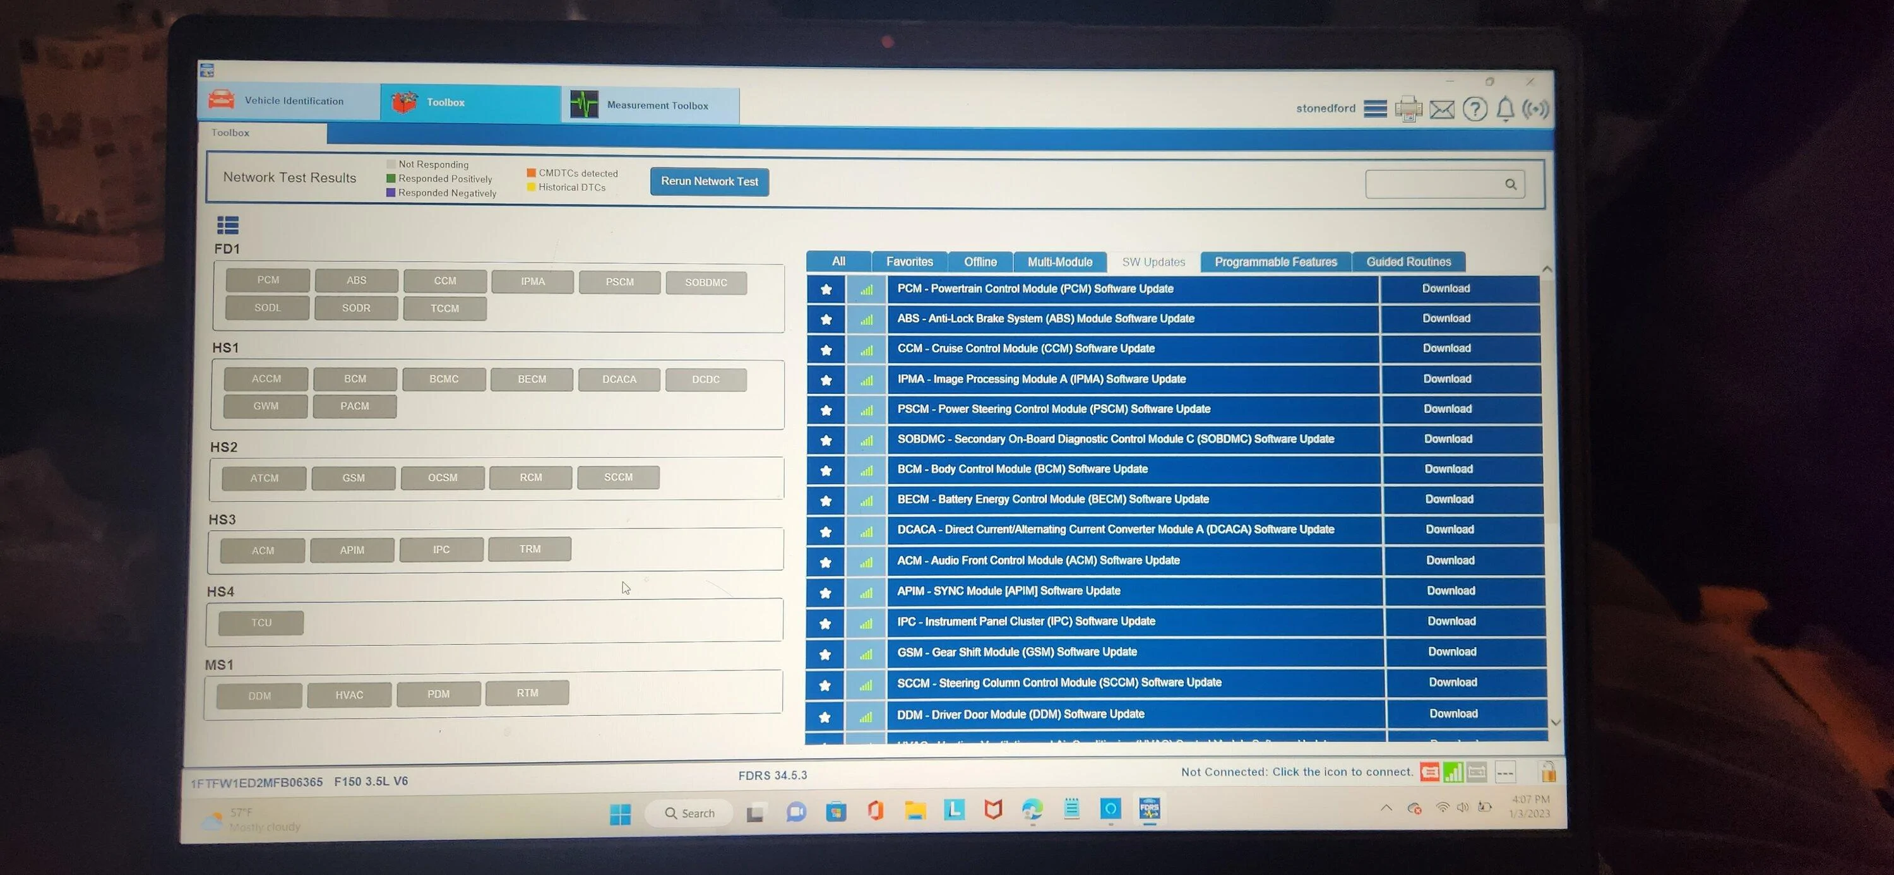Image resolution: width=1894 pixels, height=875 pixels.
Task: Select the BCM module in HS1 network
Action: pos(355,379)
